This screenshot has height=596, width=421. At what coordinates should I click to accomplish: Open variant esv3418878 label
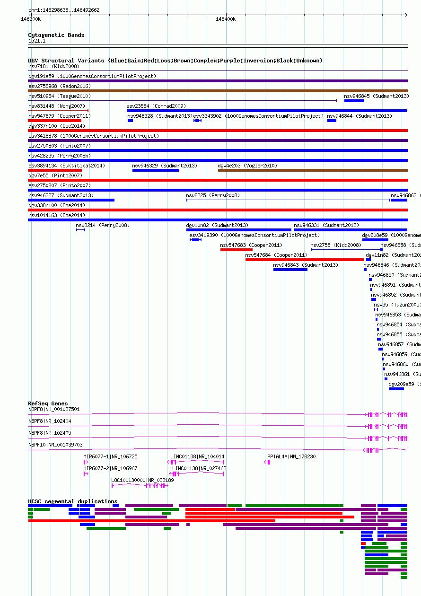coord(94,136)
